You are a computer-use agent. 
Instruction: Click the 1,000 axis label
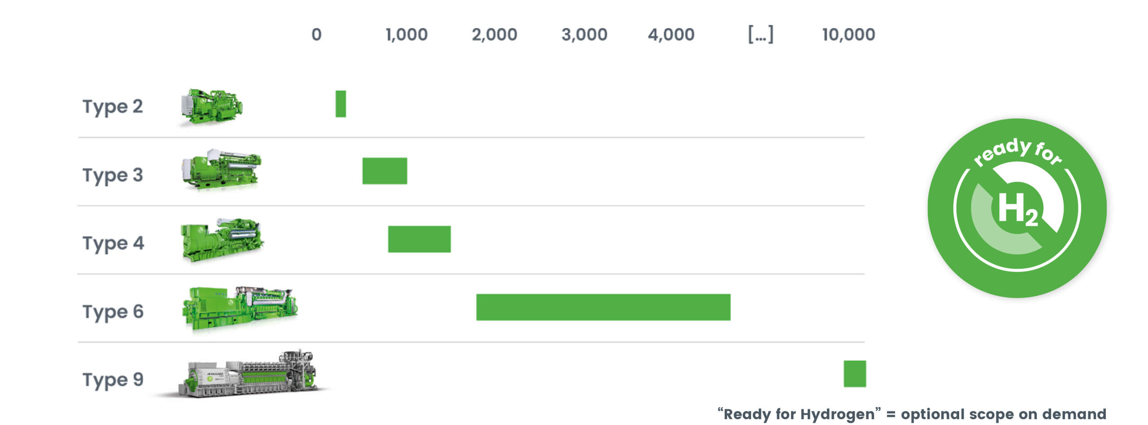pos(406,35)
